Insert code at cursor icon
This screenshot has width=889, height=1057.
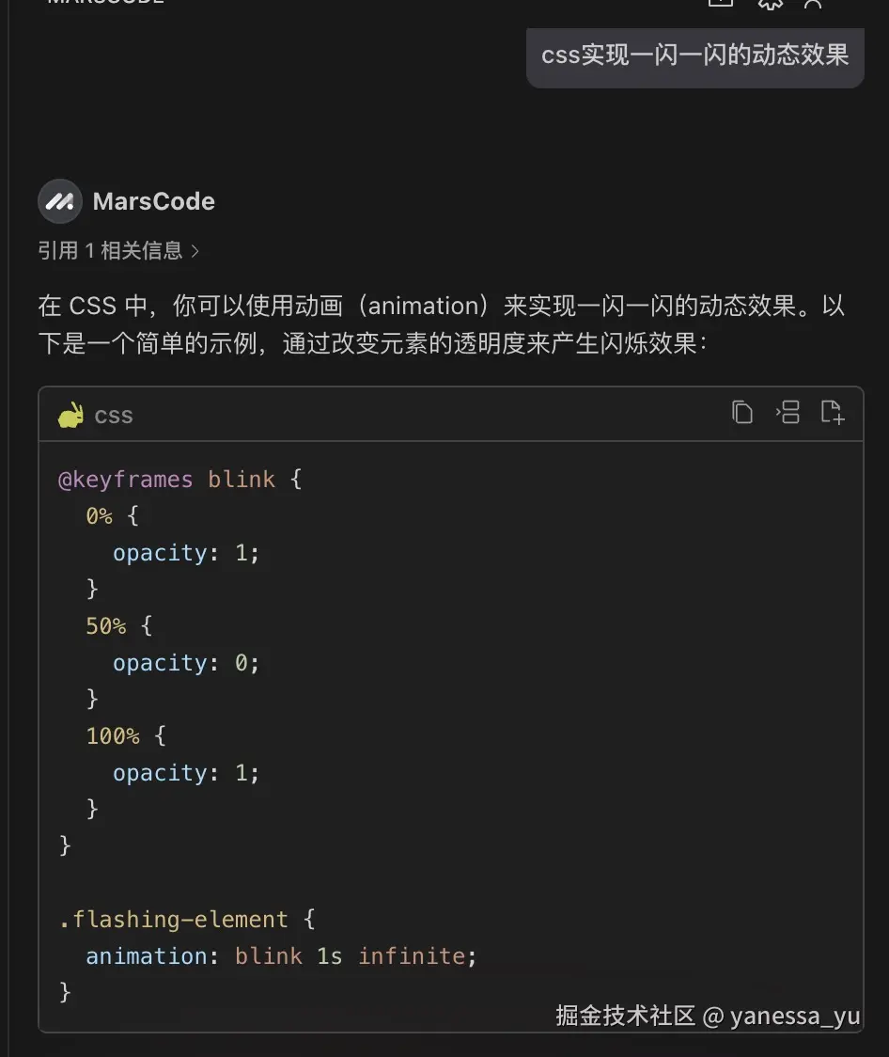pyautogui.click(x=788, y=412)
